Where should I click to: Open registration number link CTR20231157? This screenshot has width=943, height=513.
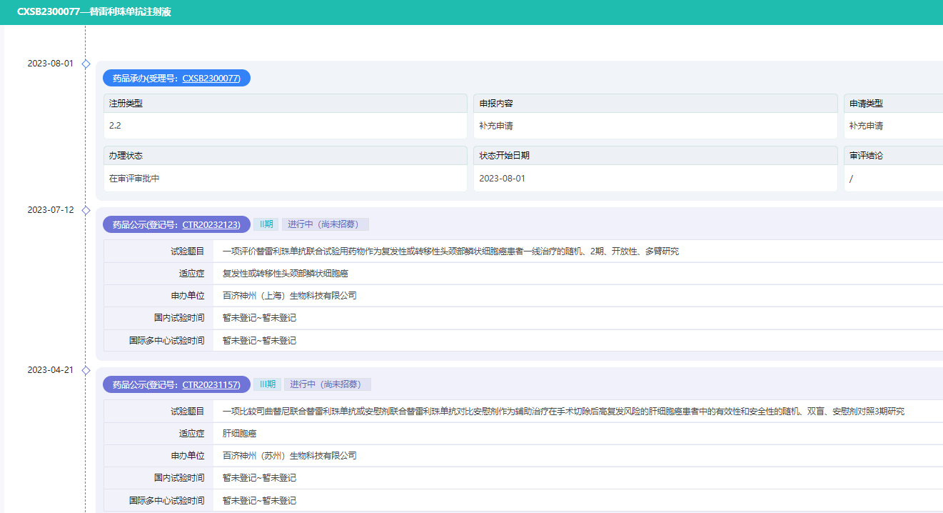[211, 384]
